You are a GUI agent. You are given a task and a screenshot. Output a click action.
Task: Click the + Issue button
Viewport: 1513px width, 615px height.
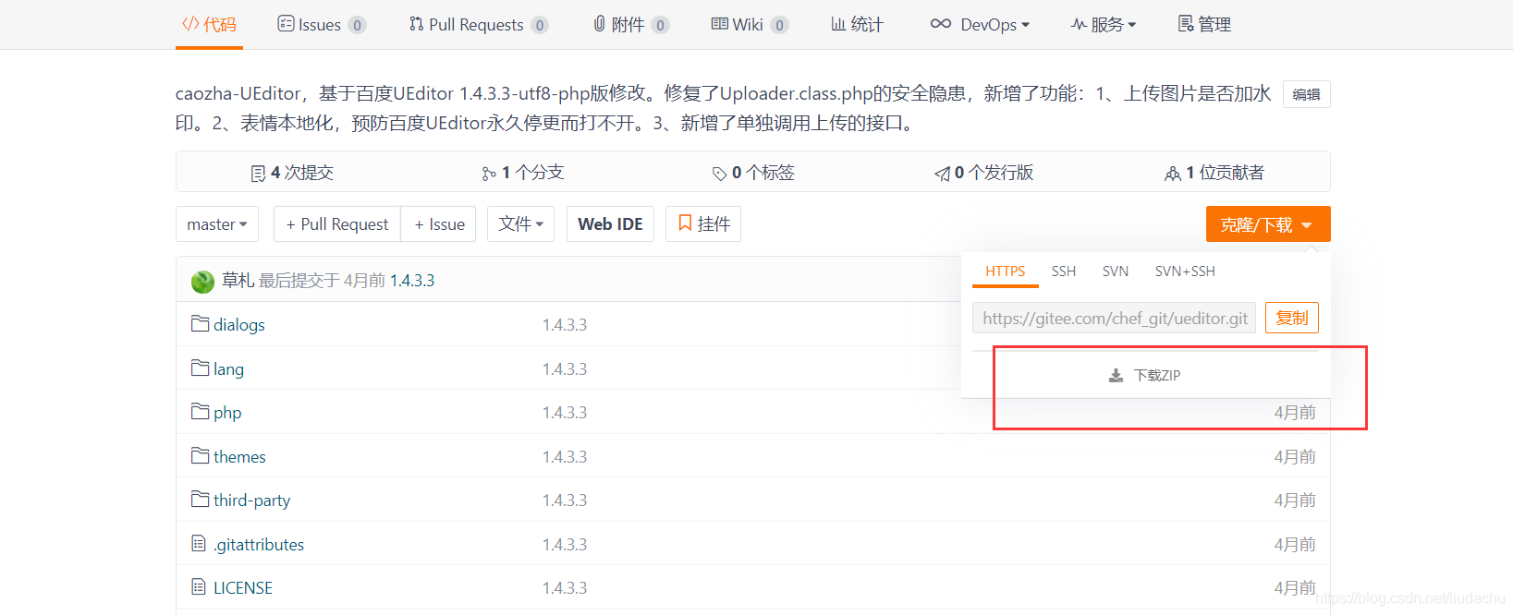[439, 224]
